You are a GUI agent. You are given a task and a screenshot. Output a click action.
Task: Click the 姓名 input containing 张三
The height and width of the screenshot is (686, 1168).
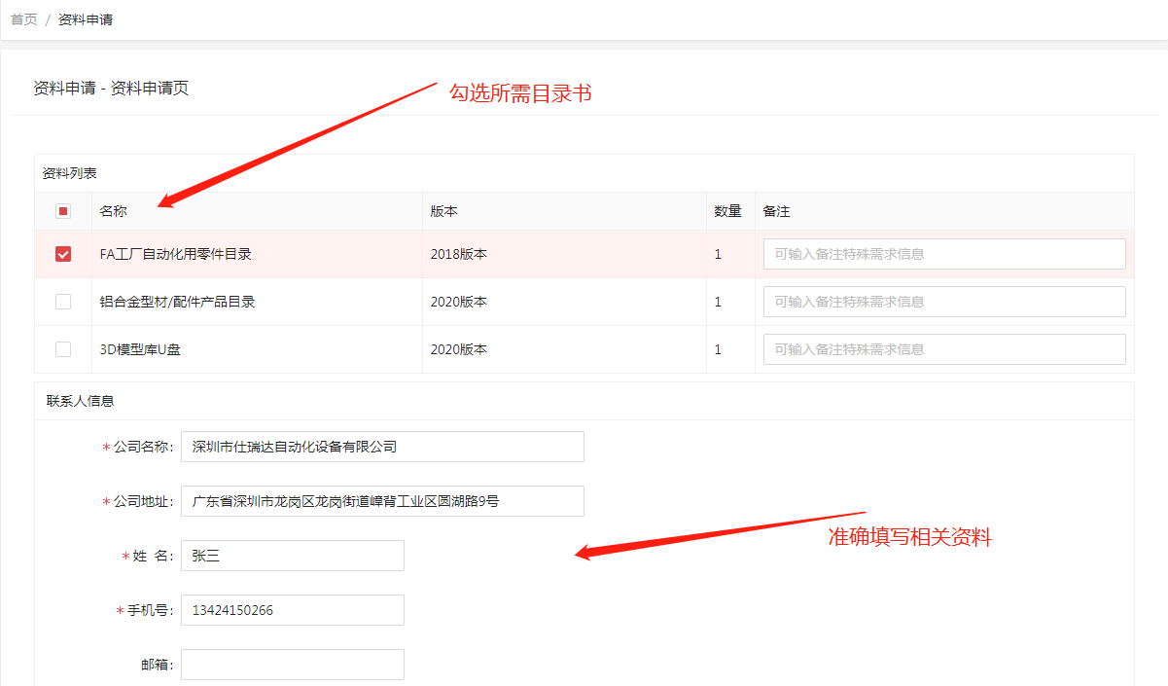(292, 556)
